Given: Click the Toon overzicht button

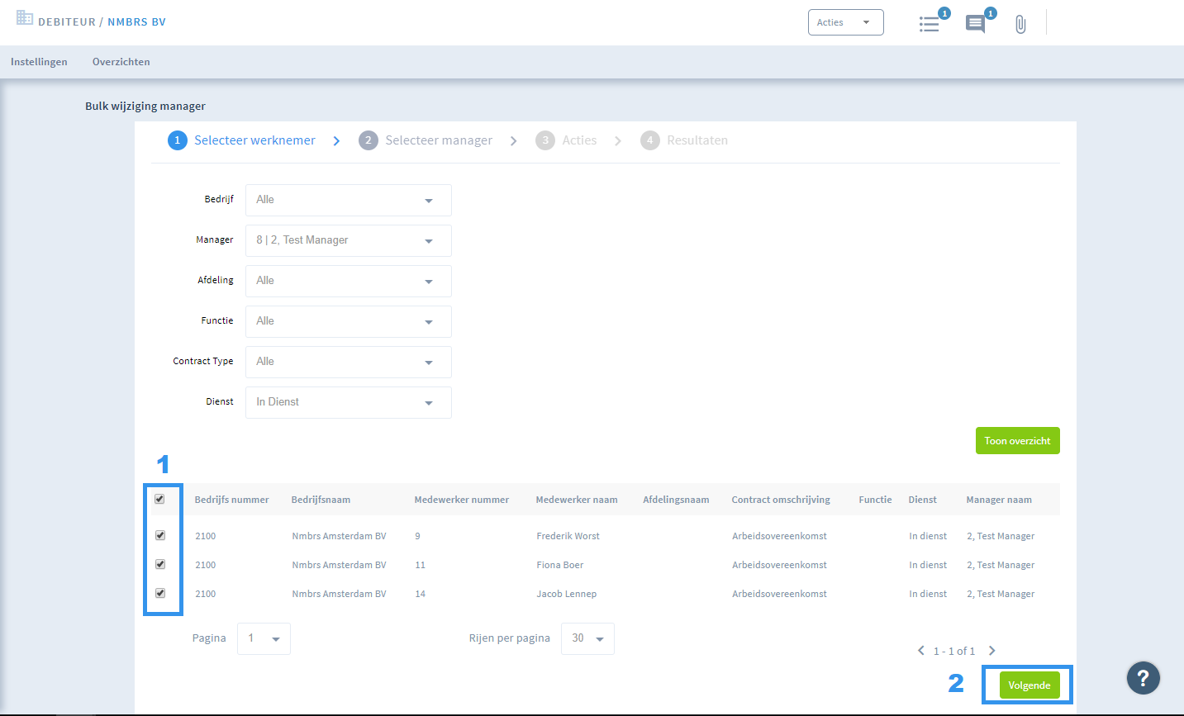Looking at the screenshot, I should click(x=1018, y=441).
